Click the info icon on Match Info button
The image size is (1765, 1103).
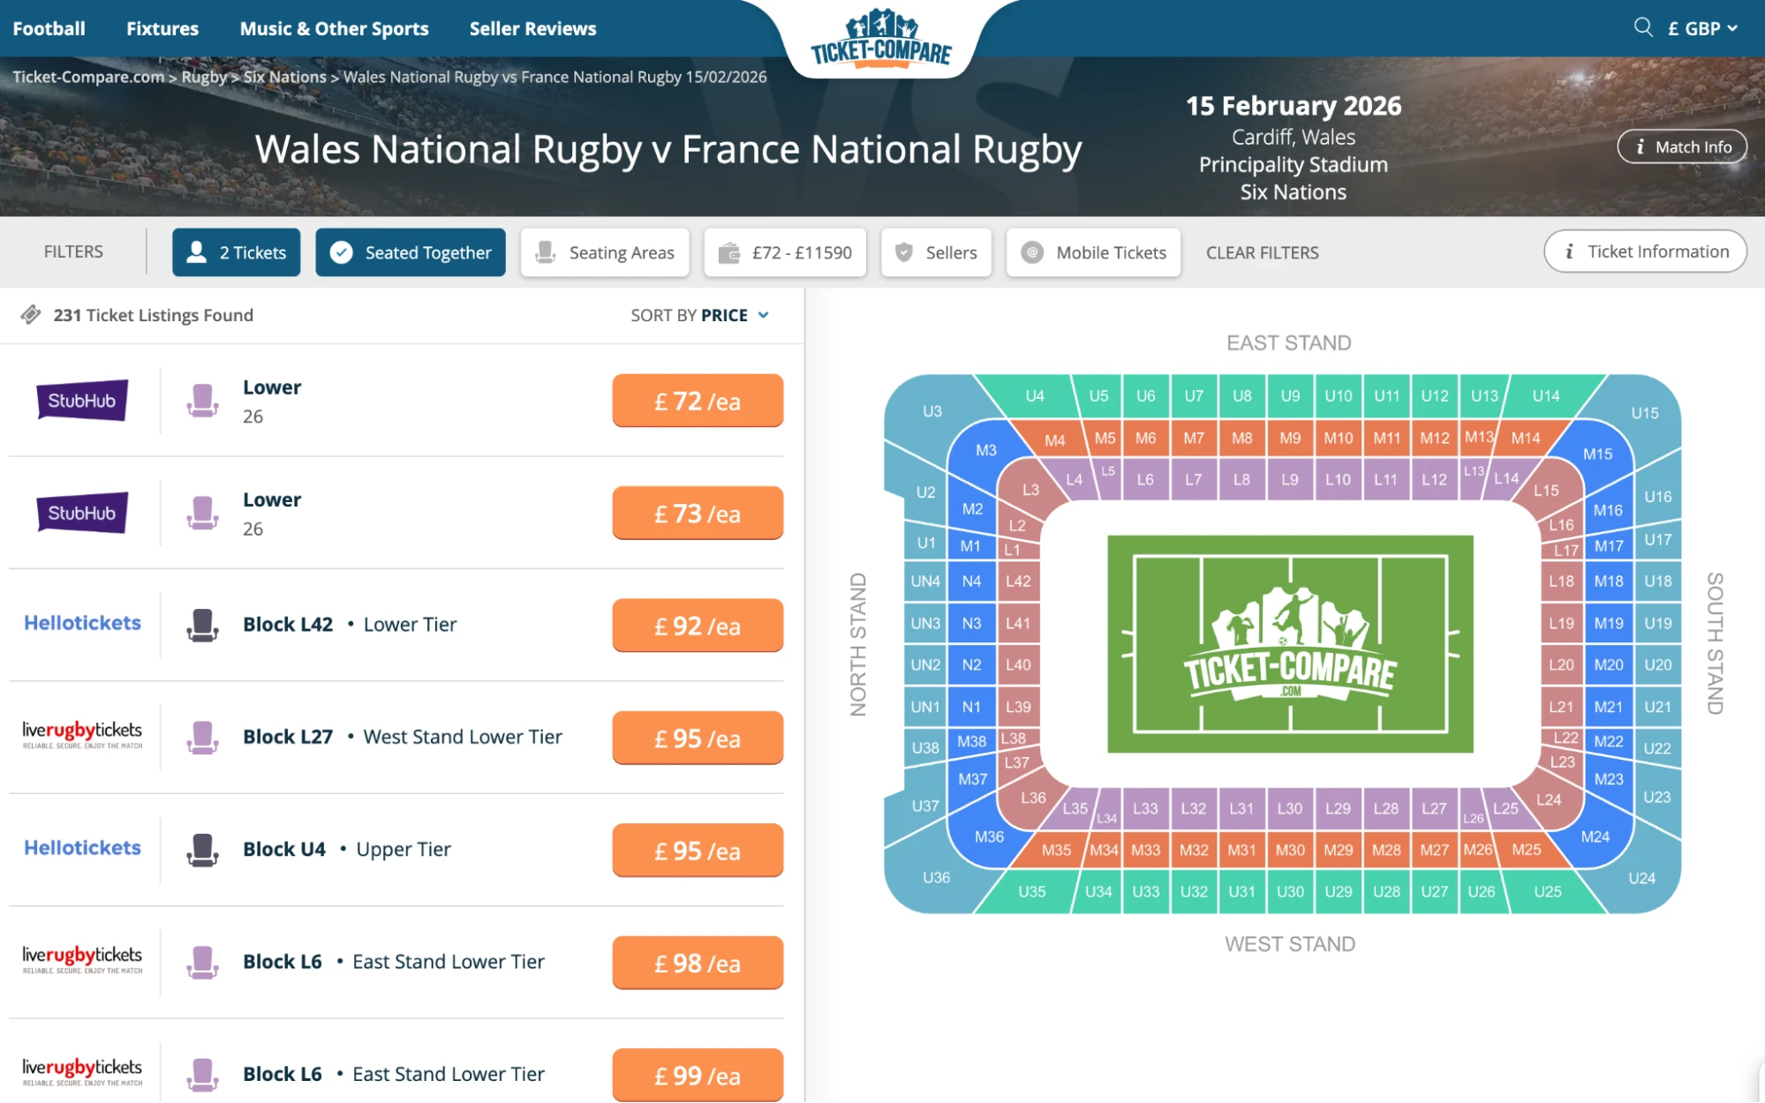coord(1641,146)
